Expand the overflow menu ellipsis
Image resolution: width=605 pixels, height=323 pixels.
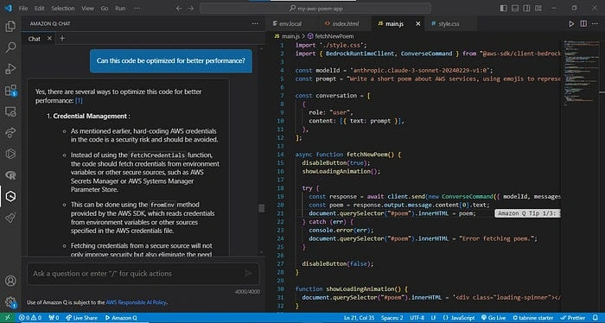click(137, 8)
